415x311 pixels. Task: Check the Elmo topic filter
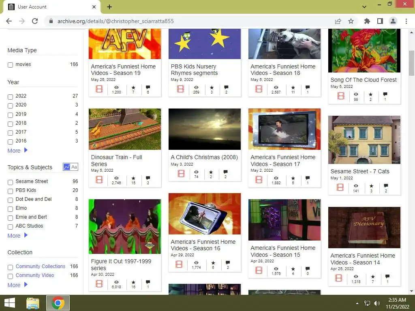[10, 209]
